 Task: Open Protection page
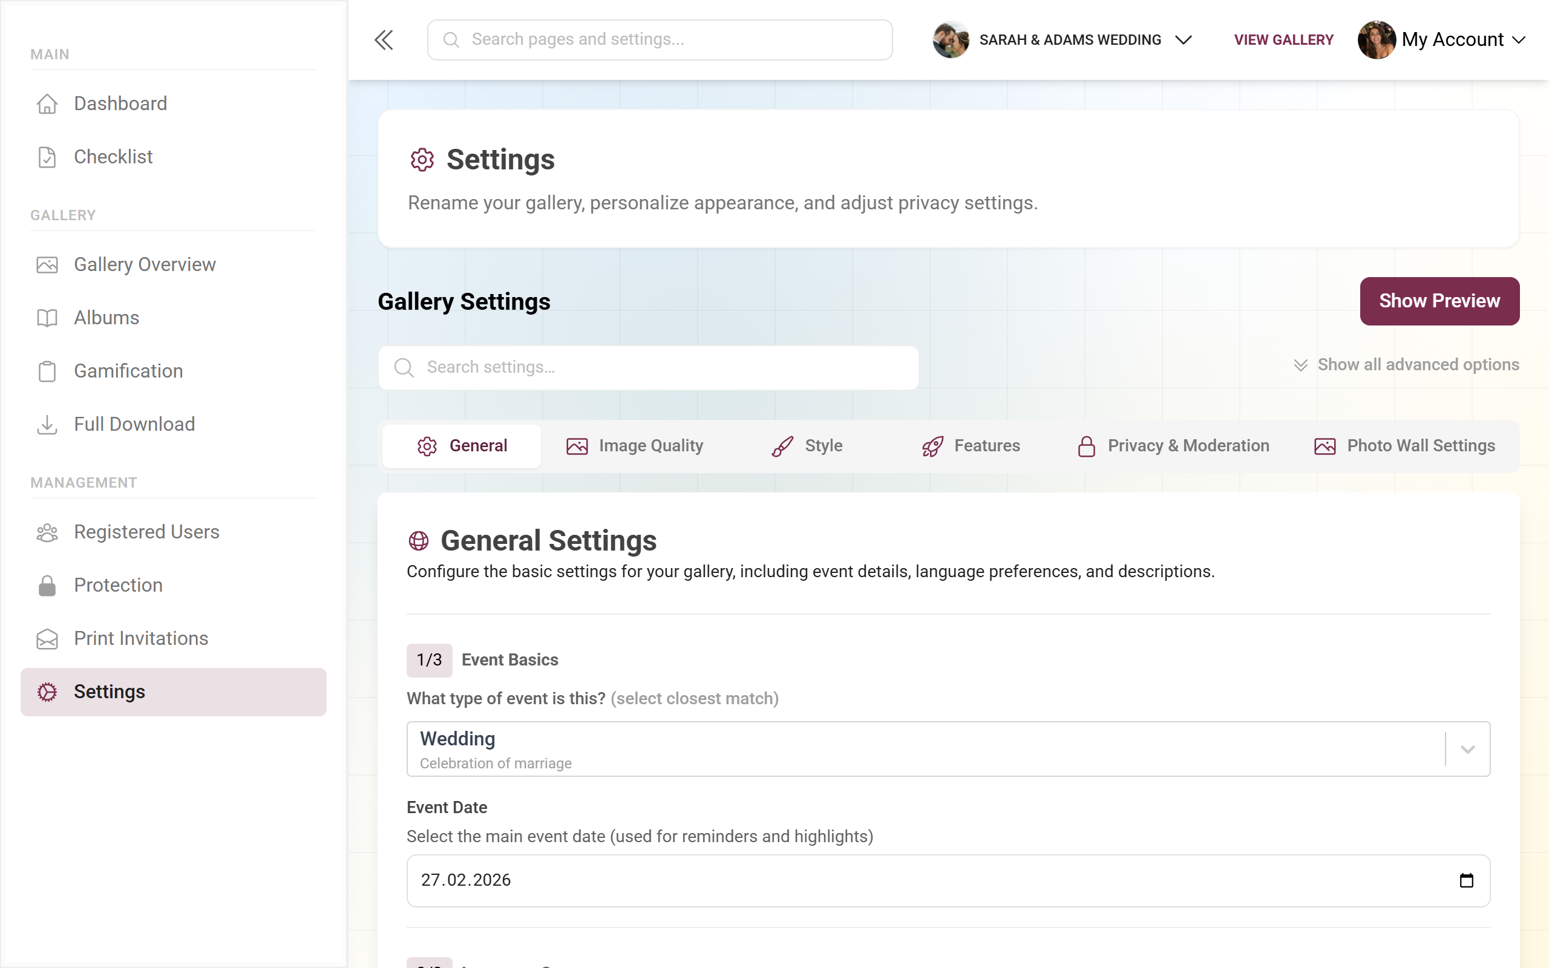click(x=174, y=586)
